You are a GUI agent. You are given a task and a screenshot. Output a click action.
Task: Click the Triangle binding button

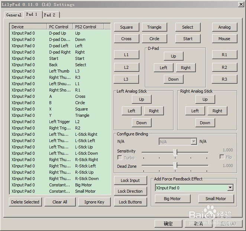coord(154,27)
